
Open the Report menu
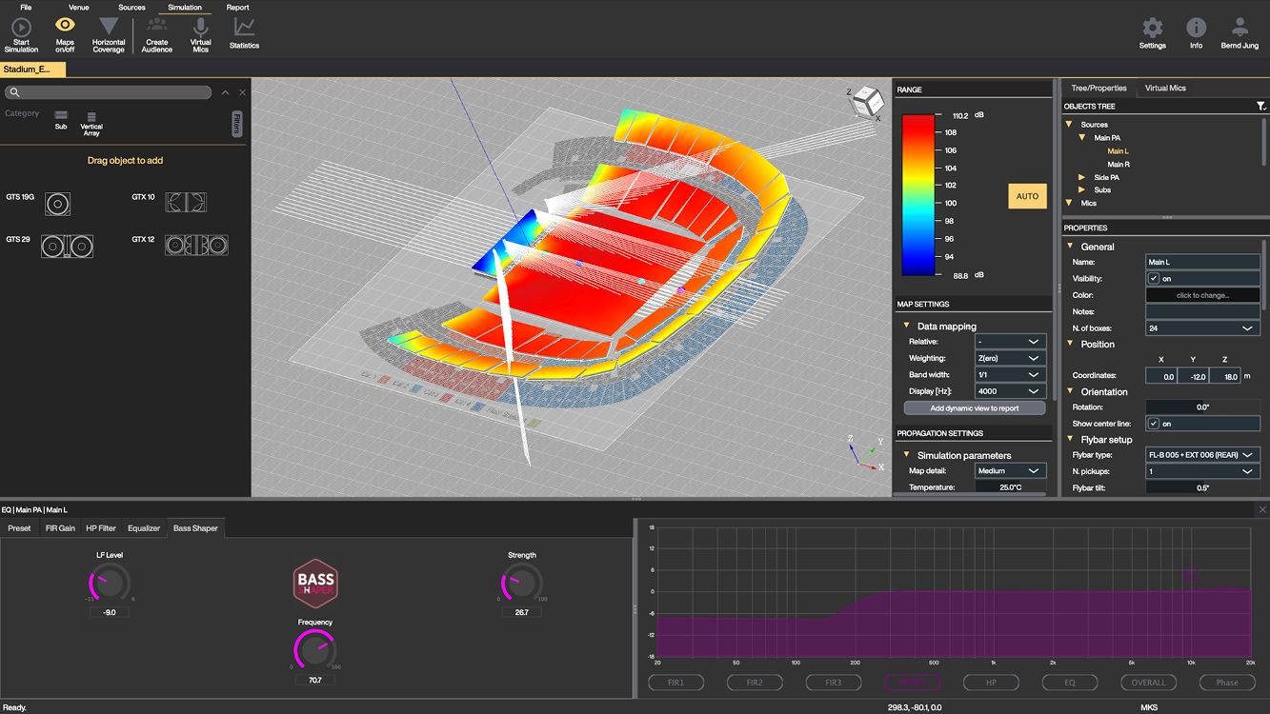coord(237,8)
